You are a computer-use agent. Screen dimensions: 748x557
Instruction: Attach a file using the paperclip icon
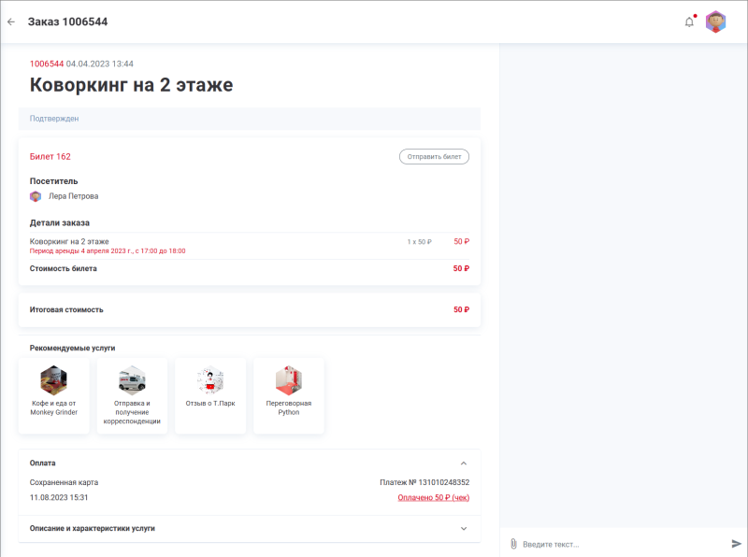click(513, 542)
